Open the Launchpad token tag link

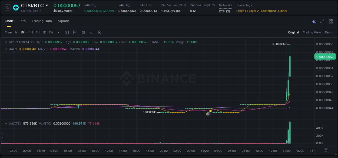click(268, 11)
